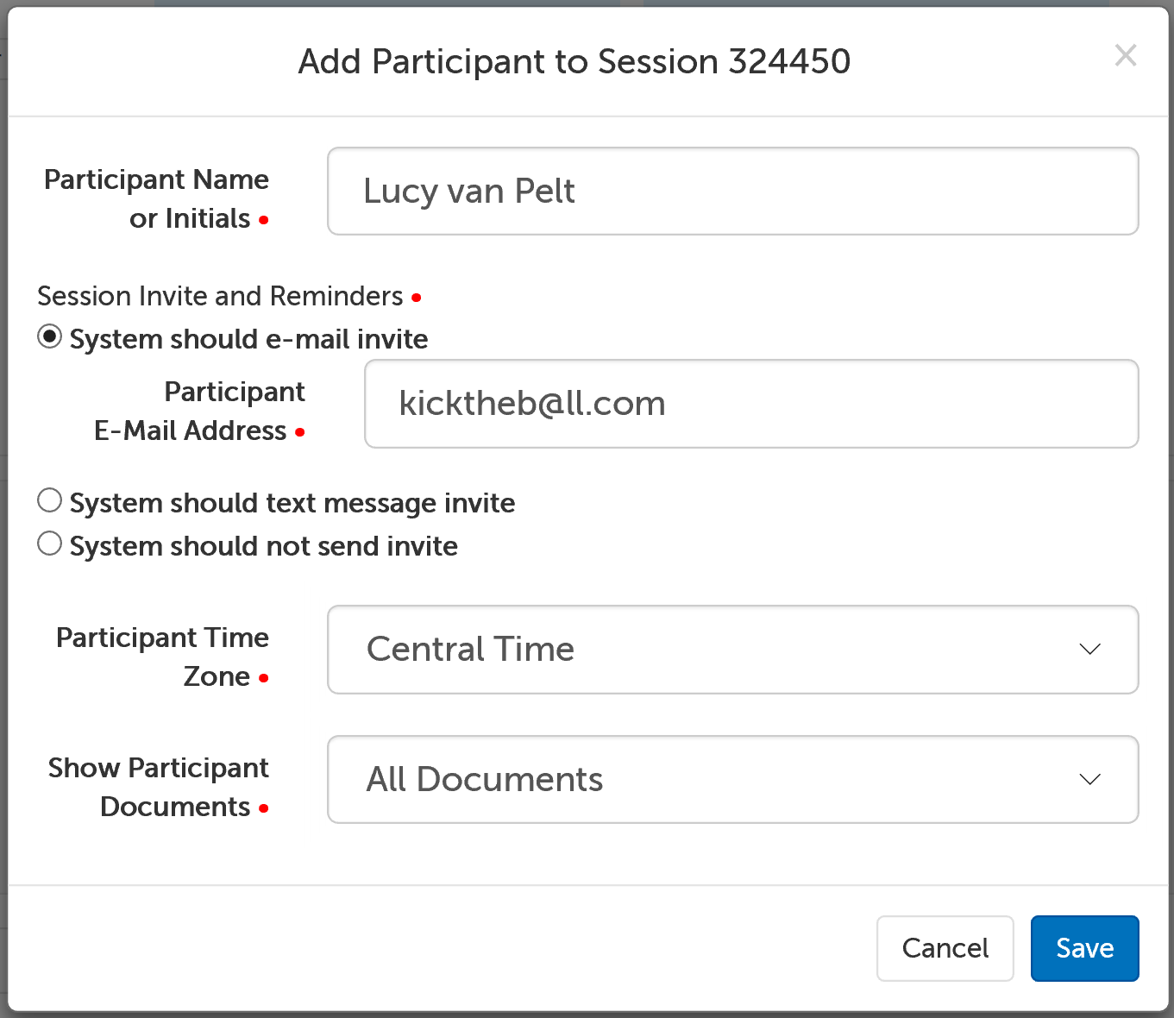The image size is (1174, 1018).
Task: Click the "Participant E-Mail Address" label
Action: [x=200, y=411]
